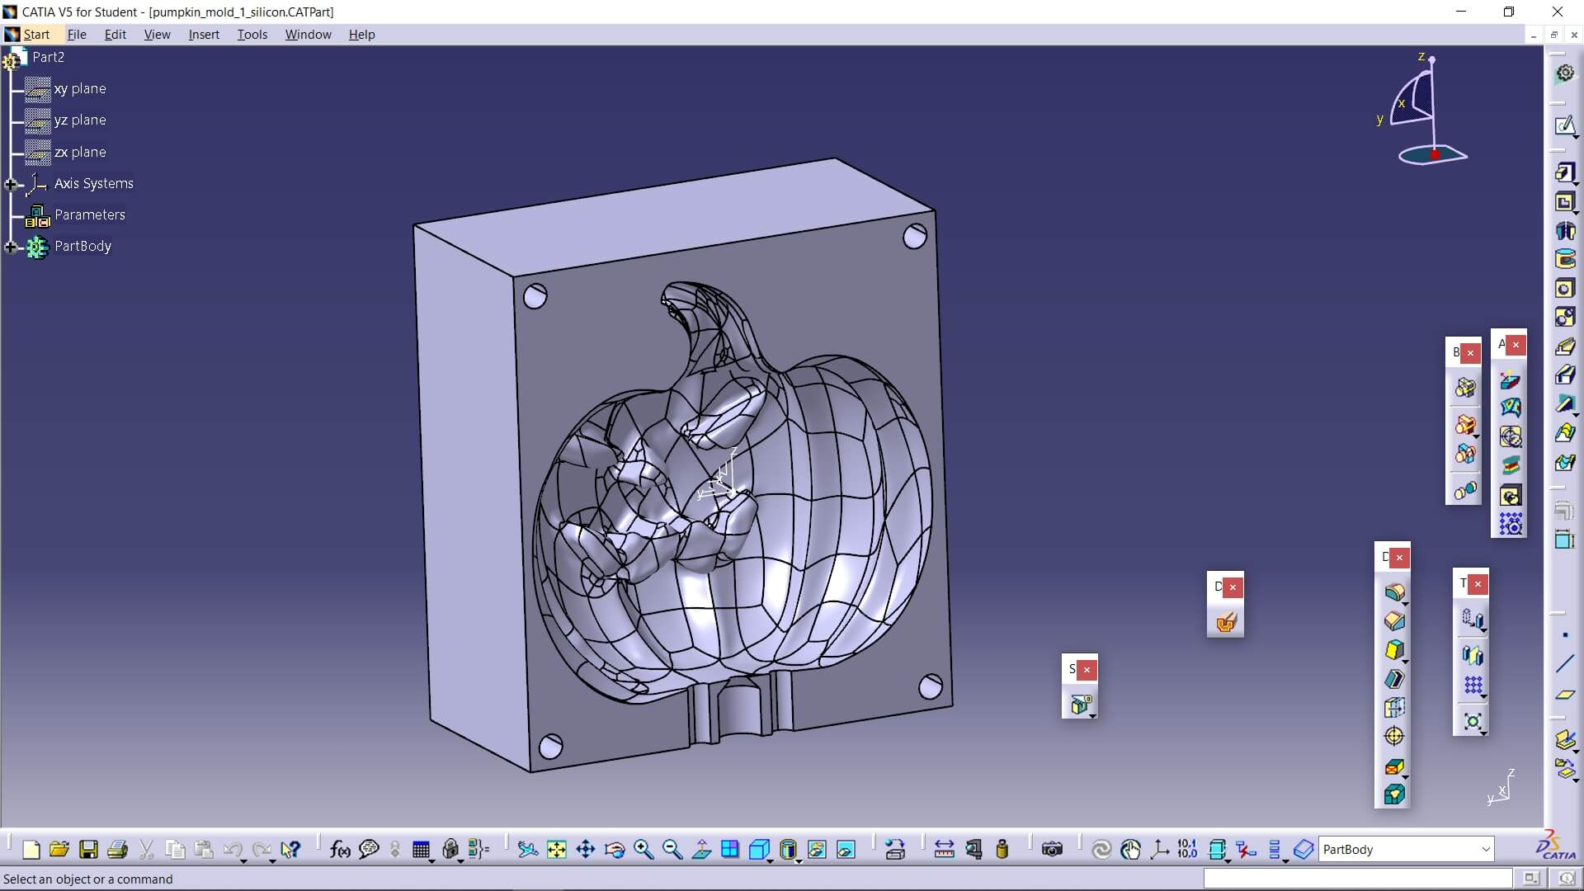The height and width of the screenshot is (891, 1584).
Task: Select the Translation transformation tool
Action: coord(1473,619)
